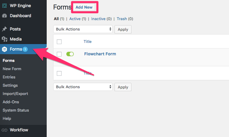
Task: Tick the select-all checkbox in table header
Action: click(x=59, y=42)
